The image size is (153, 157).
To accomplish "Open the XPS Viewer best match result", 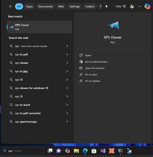I will click(39, 27).
